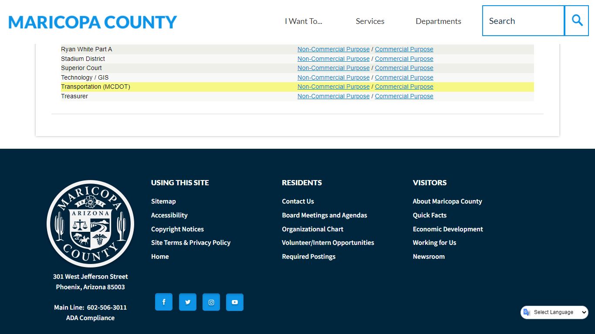Click the Ryan White Part A label
Viewport: 595px width, 334px height.
86,49
